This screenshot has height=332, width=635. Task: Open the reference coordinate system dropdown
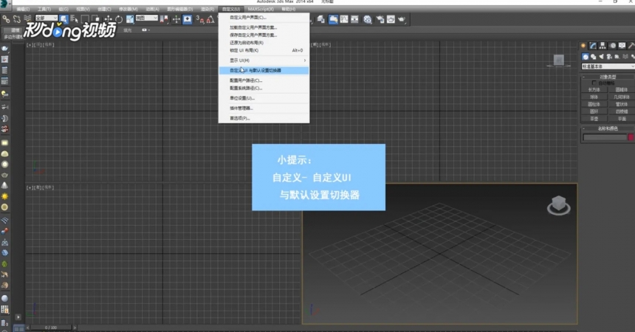pyautogui.click(x=147, y=18)
